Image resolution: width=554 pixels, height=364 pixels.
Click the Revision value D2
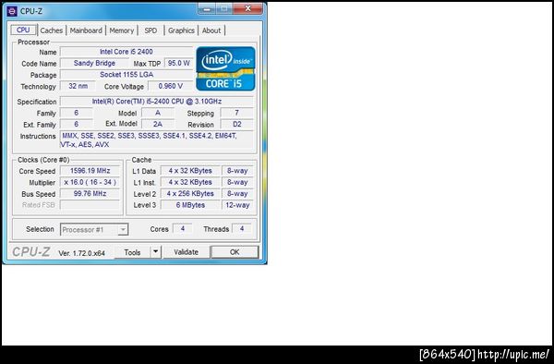(x=236, y=124)
